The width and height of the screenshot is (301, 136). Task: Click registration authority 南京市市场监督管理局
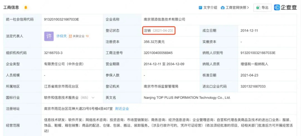[x=161, y=87]
